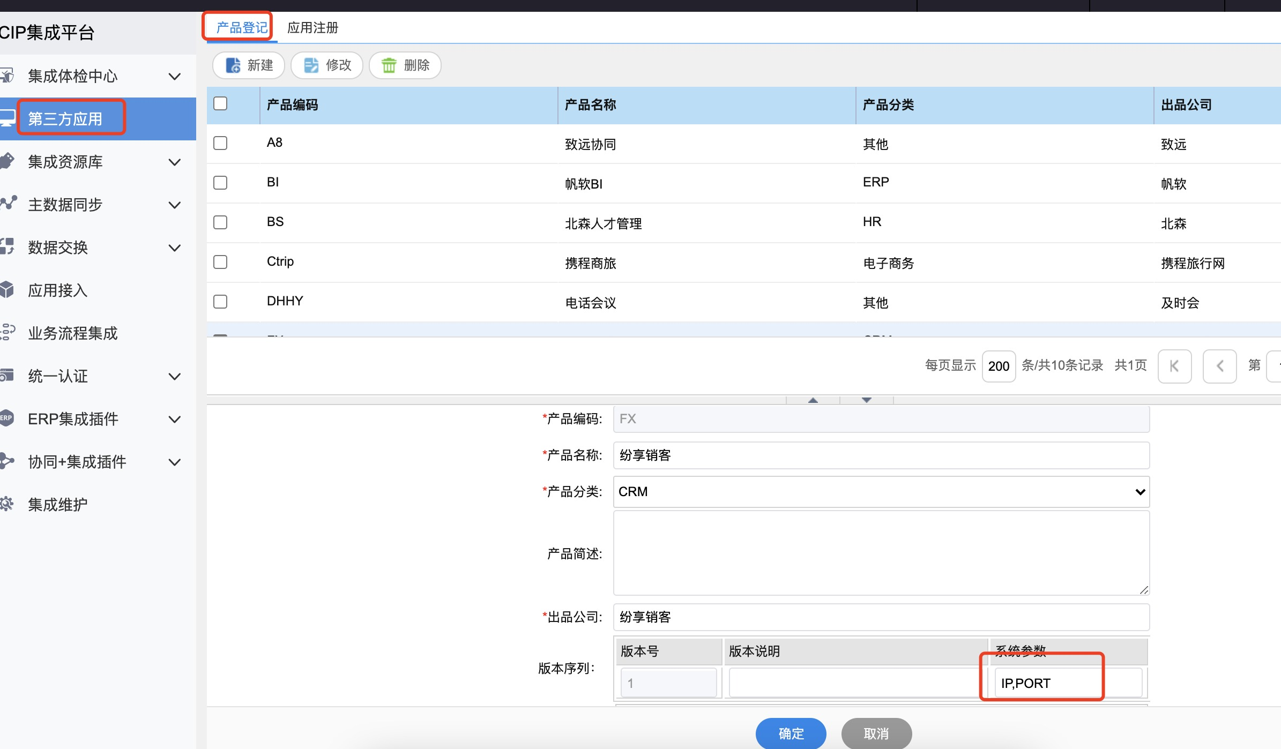Expand the 集成体检中心 menu chevron
Image resolution: width=1281 pixels, height=749 pixels.
tap(174, 77)
